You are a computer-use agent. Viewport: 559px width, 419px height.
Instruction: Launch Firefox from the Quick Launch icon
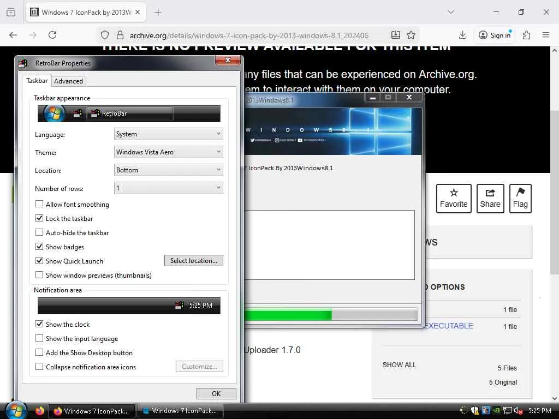point(39,411)
